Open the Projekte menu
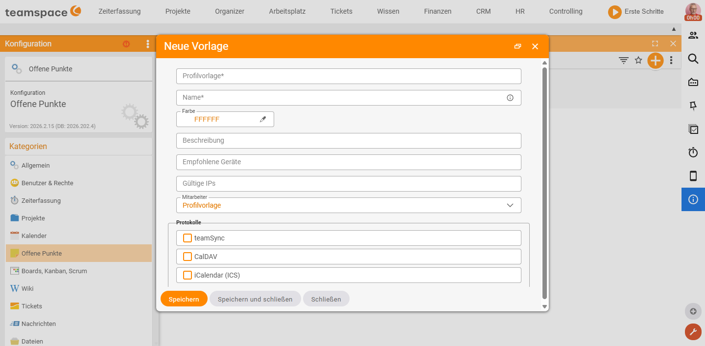The image size is (705, 346). [x=178, y=11]
